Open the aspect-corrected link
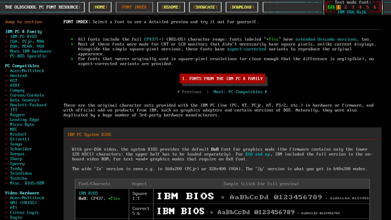Image resolution: width=391 pixels, height=220 pixels. coord(246,49)
